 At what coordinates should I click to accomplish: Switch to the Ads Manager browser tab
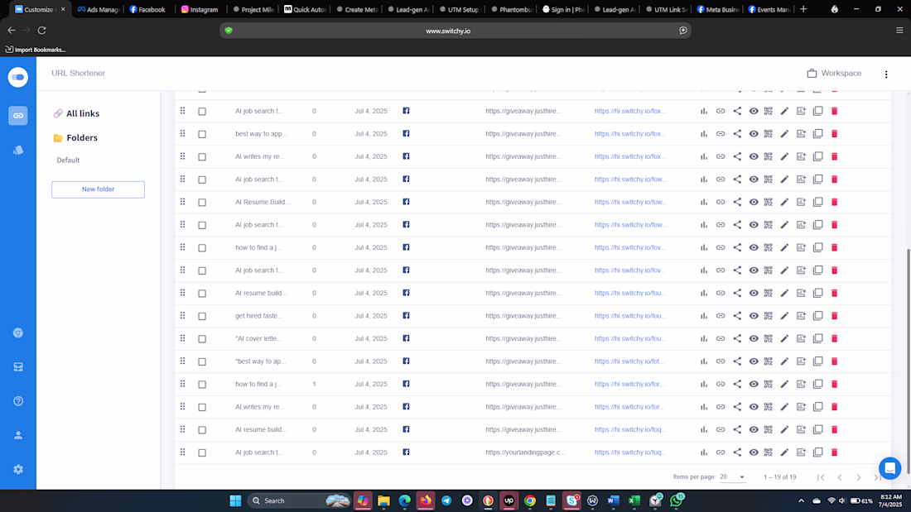pyautogui.click(x=99, y=9)
